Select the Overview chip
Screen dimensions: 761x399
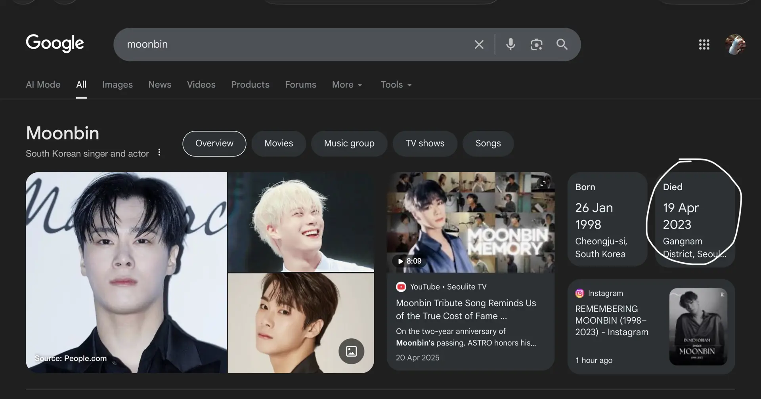[x=214, y=143]
